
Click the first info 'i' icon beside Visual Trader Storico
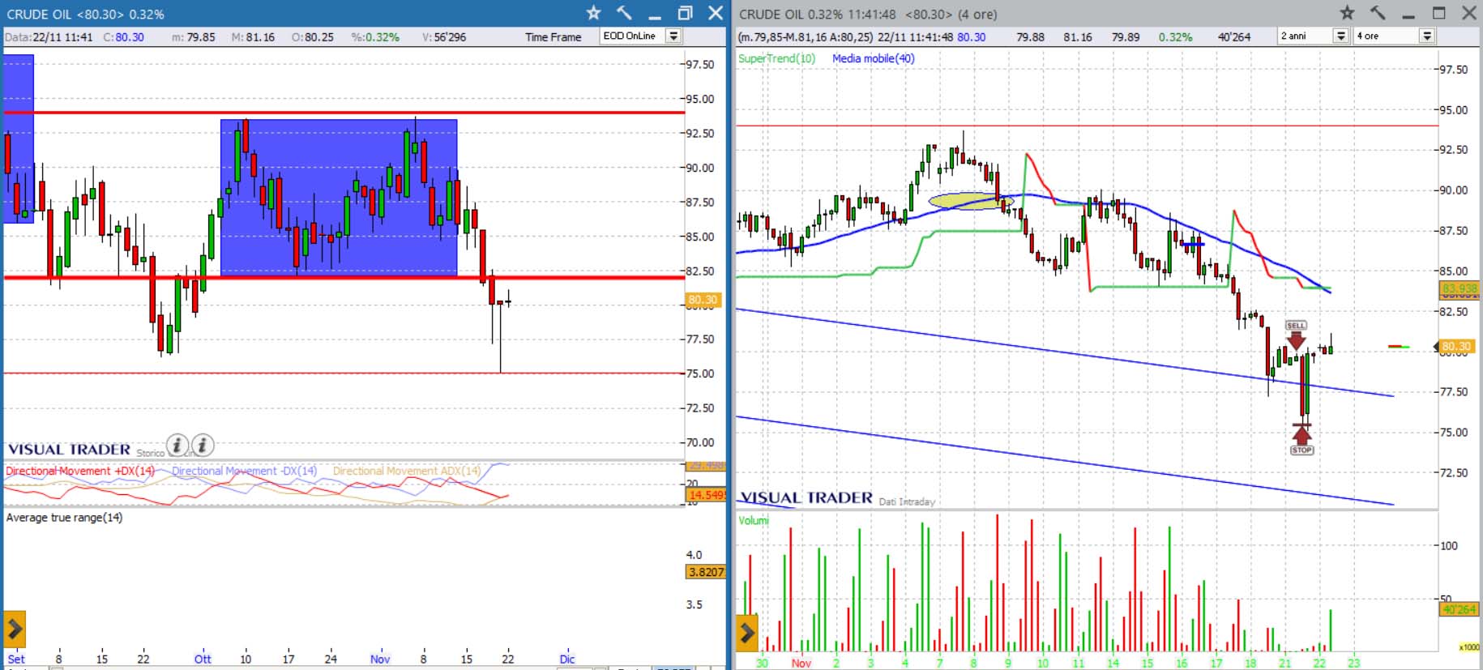(x=177, y=445)
